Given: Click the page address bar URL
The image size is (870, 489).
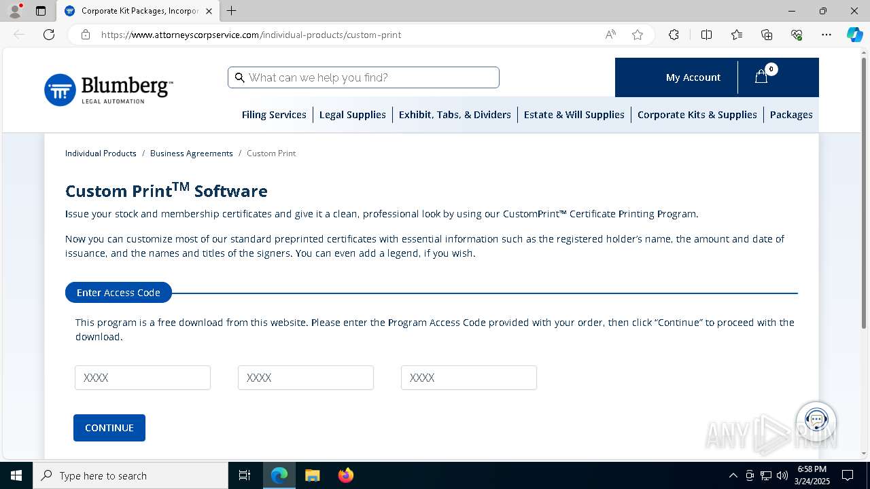Looking at the screenshot, I should pos(251,35).
